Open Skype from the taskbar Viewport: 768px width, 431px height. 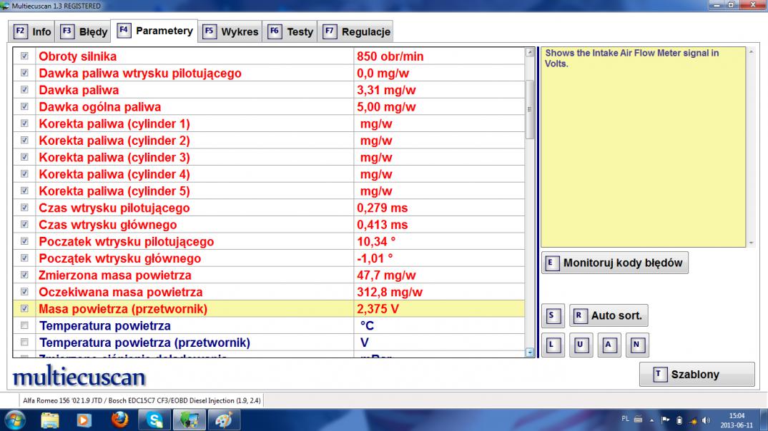point(154,420)
